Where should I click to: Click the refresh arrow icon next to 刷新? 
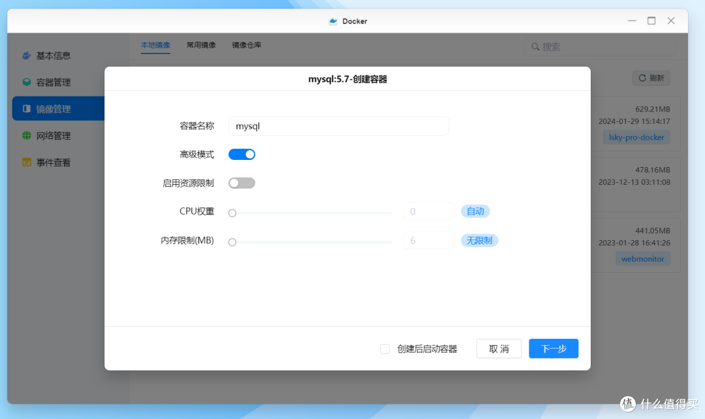(642, 78)
